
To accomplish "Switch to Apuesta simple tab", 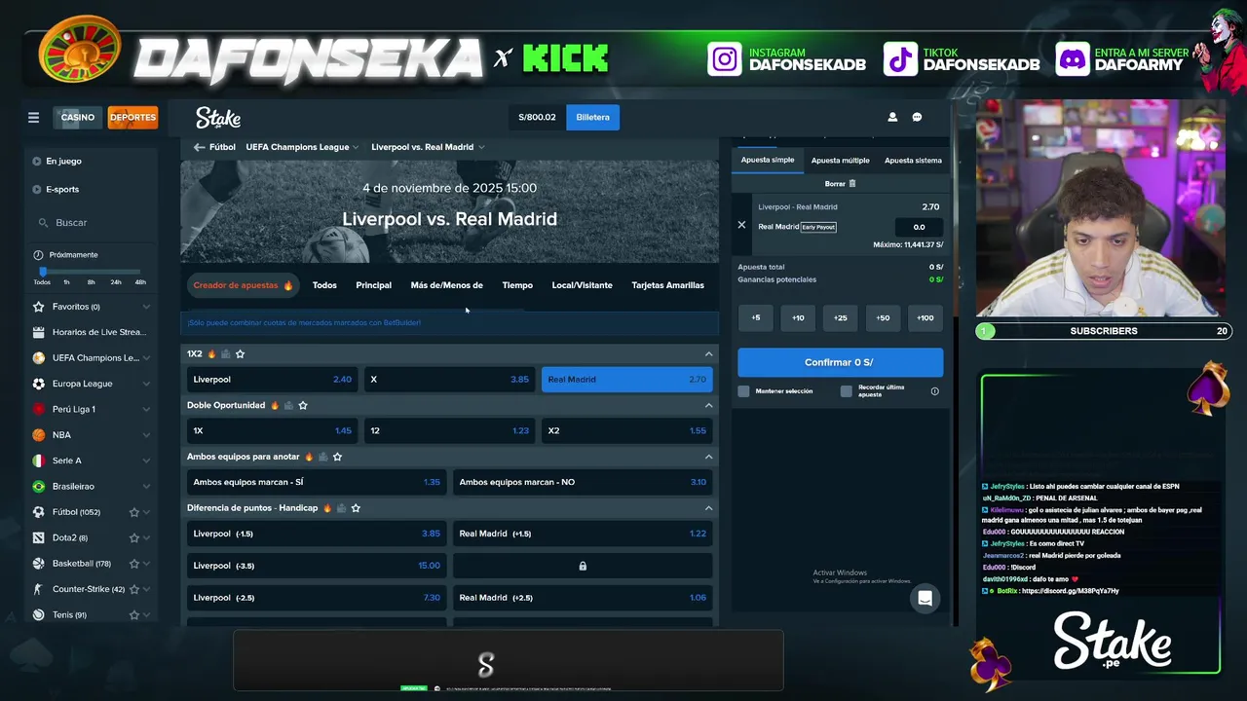I will (x=768, y=160).
